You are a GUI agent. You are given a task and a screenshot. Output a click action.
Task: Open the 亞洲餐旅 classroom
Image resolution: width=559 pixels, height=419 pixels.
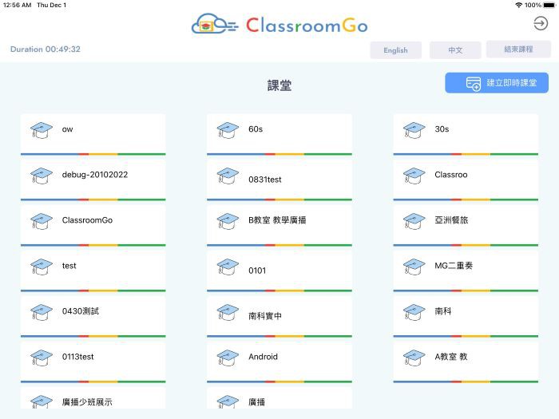tap(465, 221)
